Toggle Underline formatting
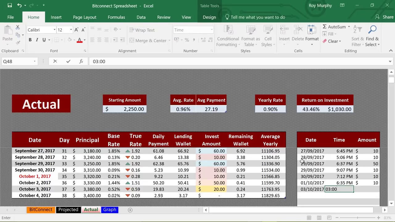The height and width of the screenshot is (222, 395). [44, 40]
